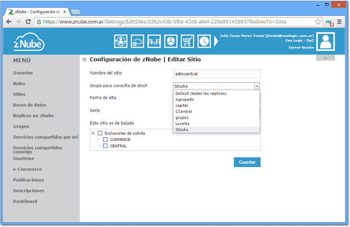Click the Zoo Logic - DyC text
Viewport: 350px width, 227px height.
299,41
